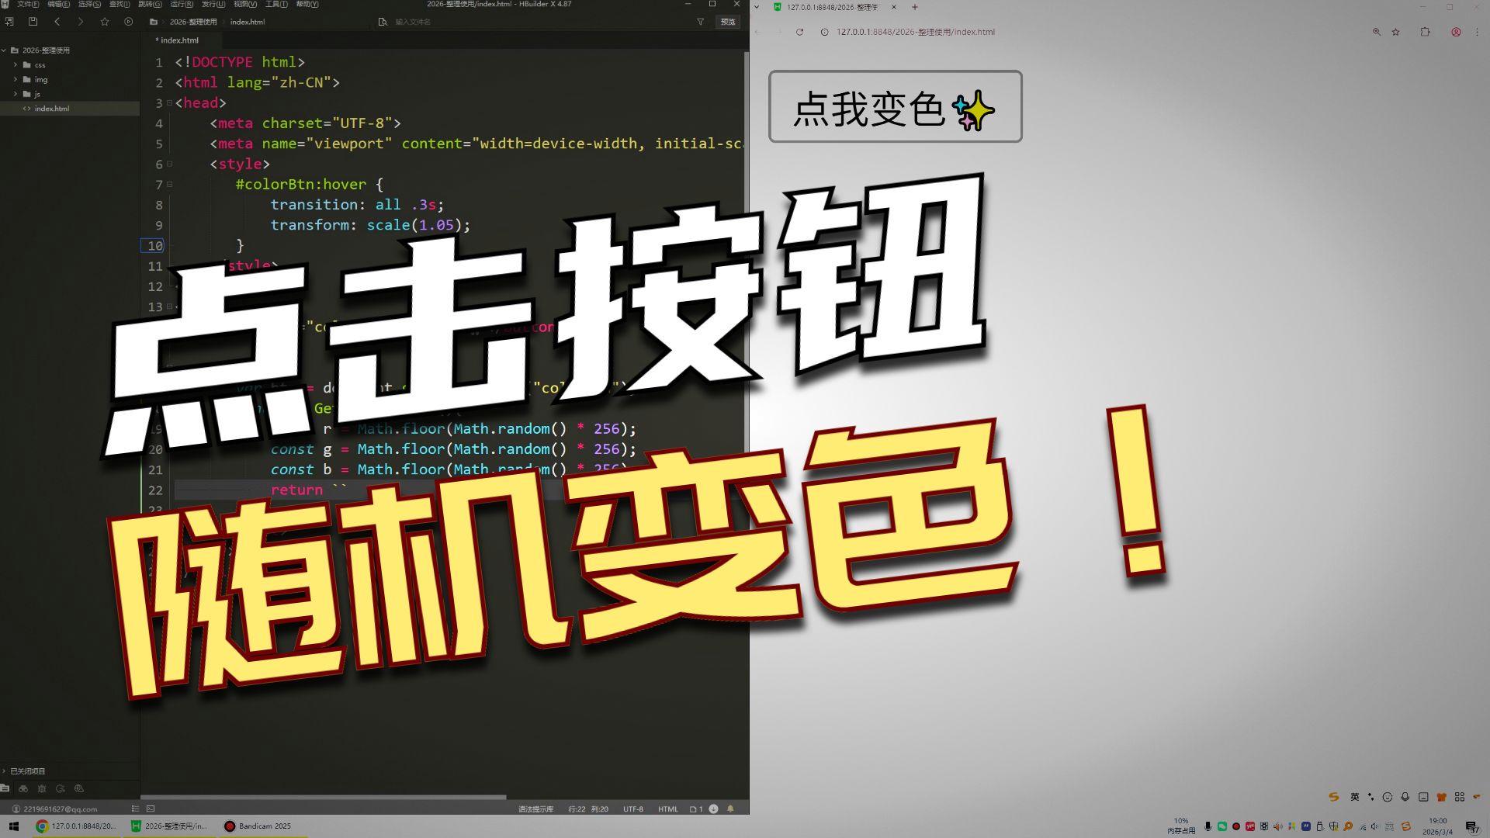Image resolution: width=1490 pixels, height=838 pixels.
Task: Go back with the left arrow toolbar icon
Action: [x=57, y=22]
